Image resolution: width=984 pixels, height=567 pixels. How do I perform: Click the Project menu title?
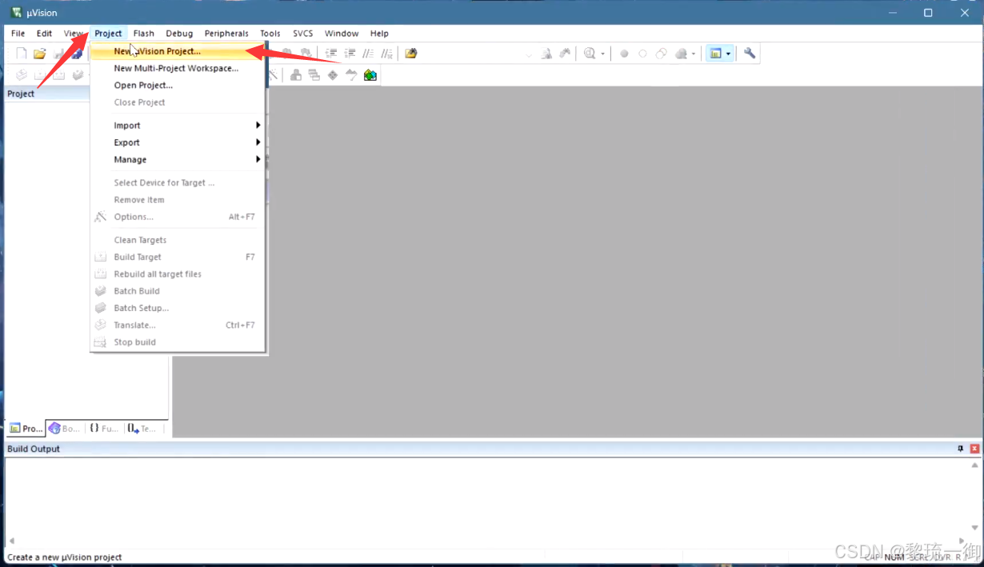(108, 34)
